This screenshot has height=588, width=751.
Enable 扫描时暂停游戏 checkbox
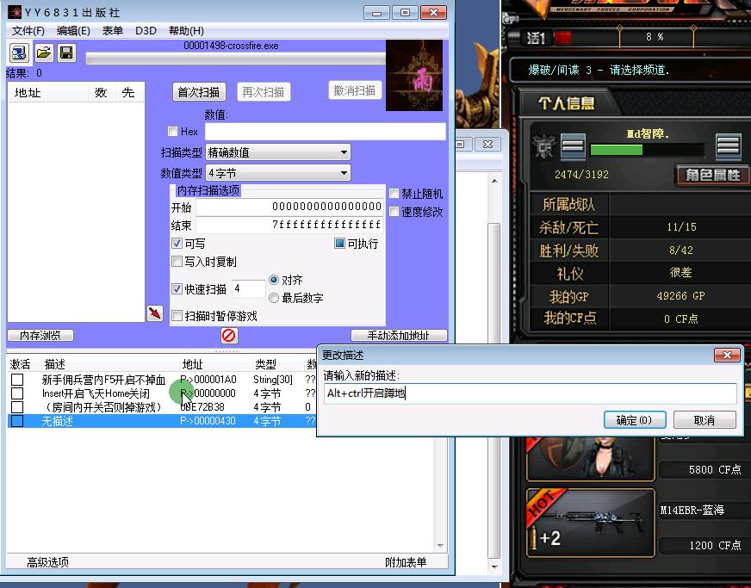177,316
